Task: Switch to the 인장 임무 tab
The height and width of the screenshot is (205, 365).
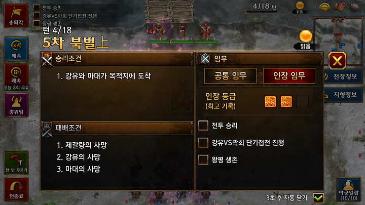Action: [x=289, y=76]
